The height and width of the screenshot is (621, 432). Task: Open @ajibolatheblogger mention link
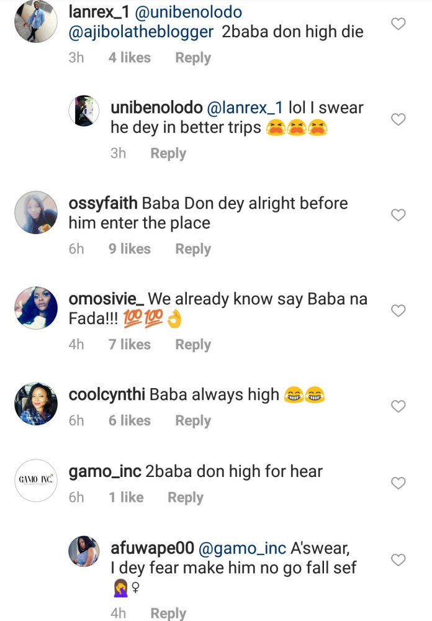tap(142, 32)
